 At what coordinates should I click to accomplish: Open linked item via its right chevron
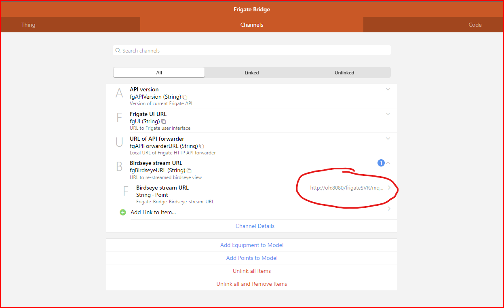[389, 188]
